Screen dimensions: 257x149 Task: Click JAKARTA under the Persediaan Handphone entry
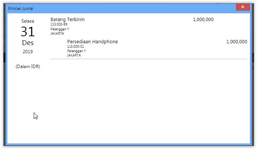(x=74, y=55)
